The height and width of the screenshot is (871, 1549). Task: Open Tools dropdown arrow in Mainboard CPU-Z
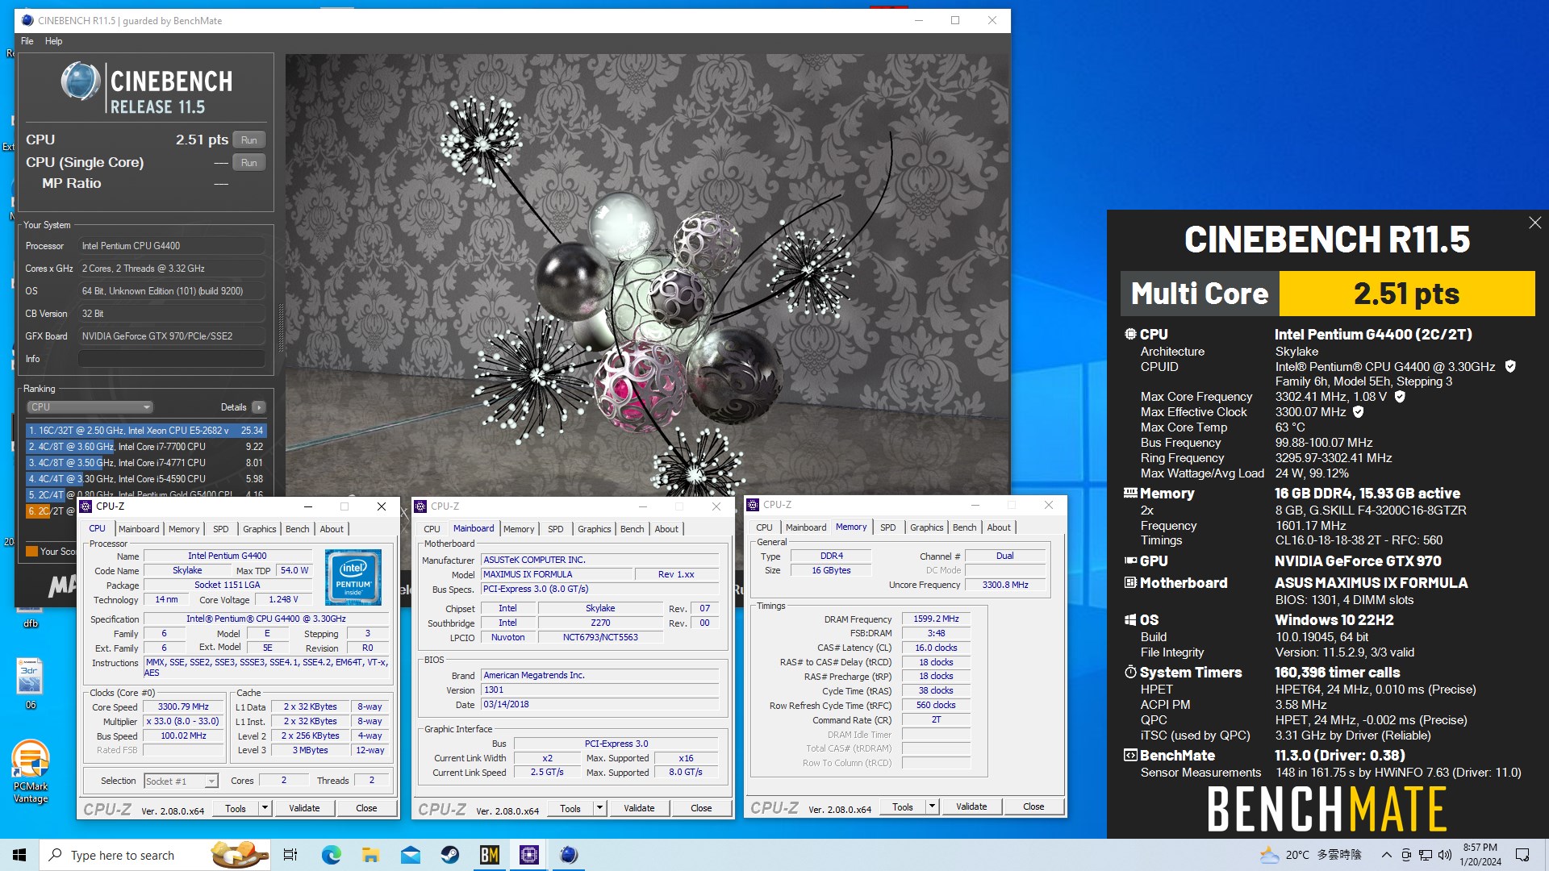pyautogui.click(x=599, y=808)
